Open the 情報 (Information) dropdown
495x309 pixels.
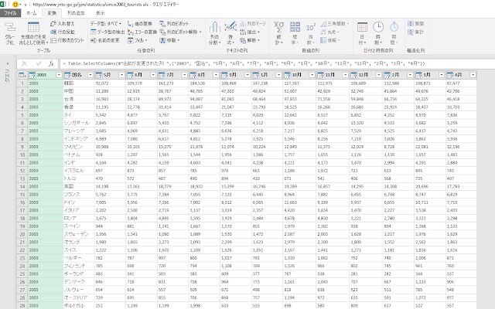330,40
